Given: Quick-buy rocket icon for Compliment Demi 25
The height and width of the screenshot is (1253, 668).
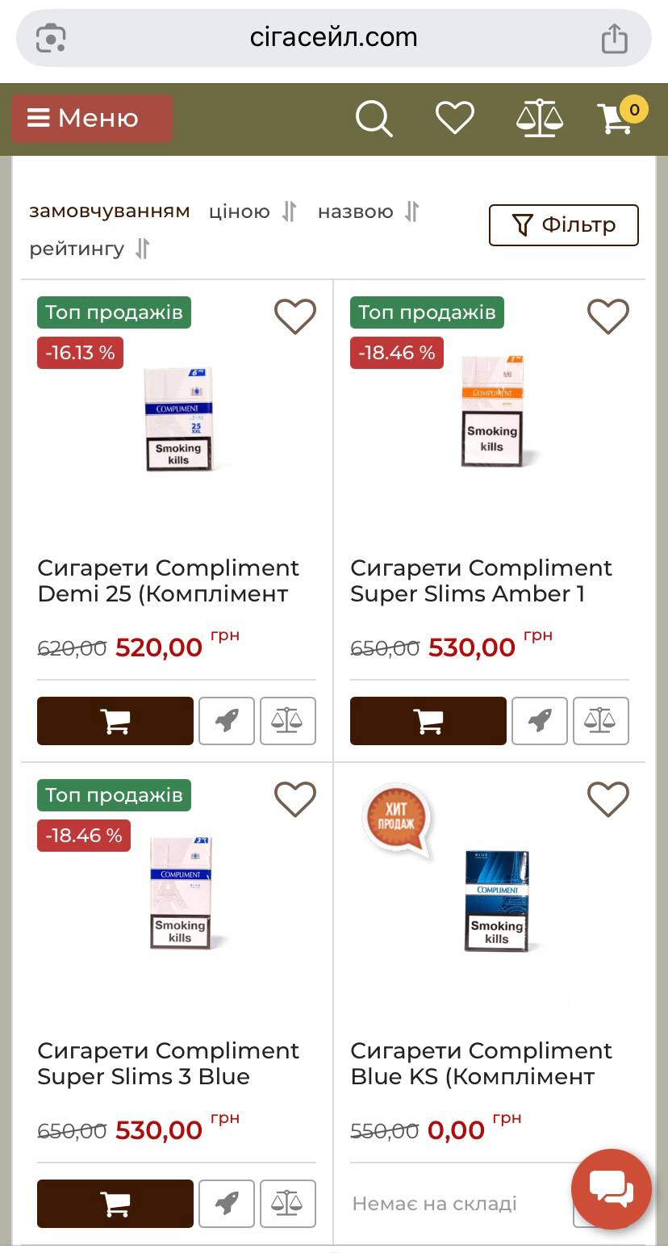Looking at the screenshot, I should [x=227, y=720].
